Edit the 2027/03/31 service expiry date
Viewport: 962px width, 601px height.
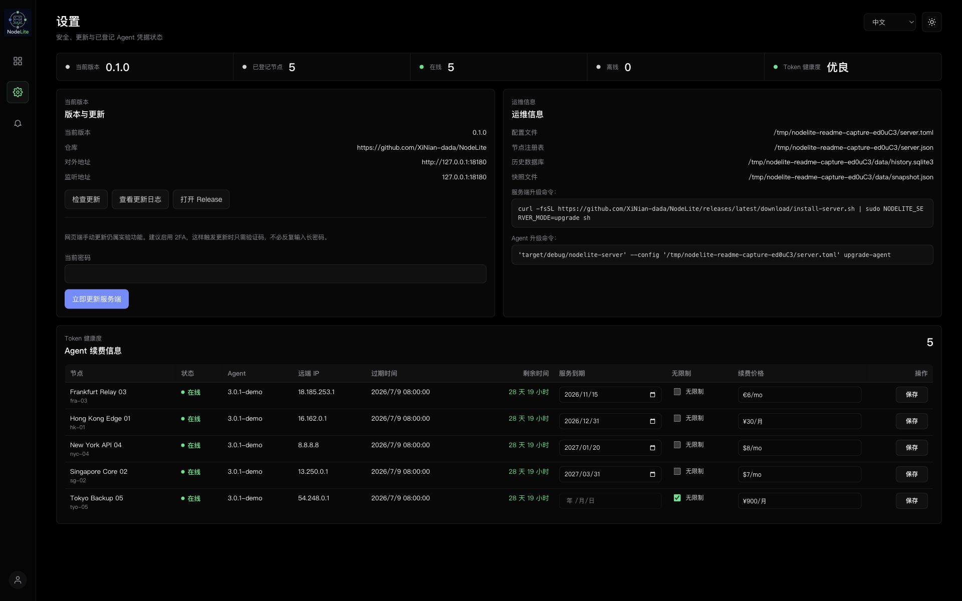click(610, 474)
